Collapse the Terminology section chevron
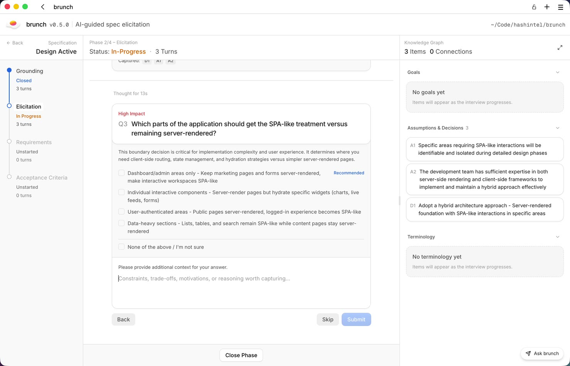The width and height of the screenshot is (570, 366). [558, 237]
